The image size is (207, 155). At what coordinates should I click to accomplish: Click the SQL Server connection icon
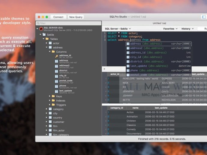[41, 29]
